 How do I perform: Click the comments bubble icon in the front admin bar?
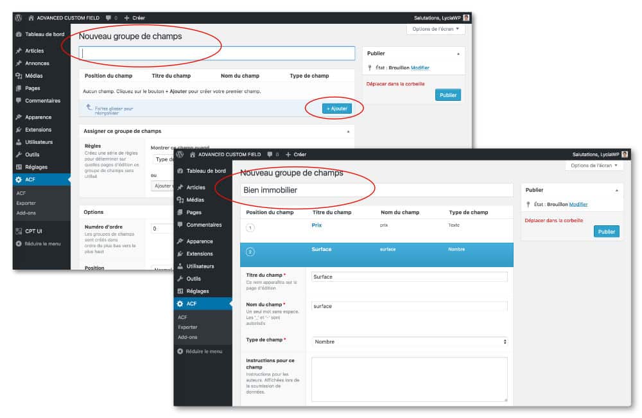coord(269,154)
